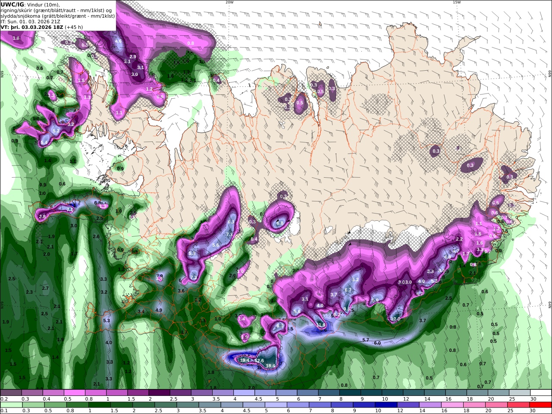Screen dimensions: 552x414
Task: Click the 0.1 label in the bottom legend row
Action: (x=3, y=411)
